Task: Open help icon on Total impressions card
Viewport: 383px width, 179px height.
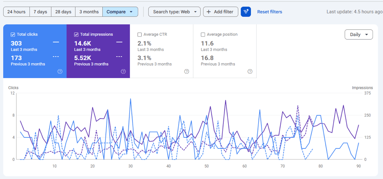Action: 123,71
